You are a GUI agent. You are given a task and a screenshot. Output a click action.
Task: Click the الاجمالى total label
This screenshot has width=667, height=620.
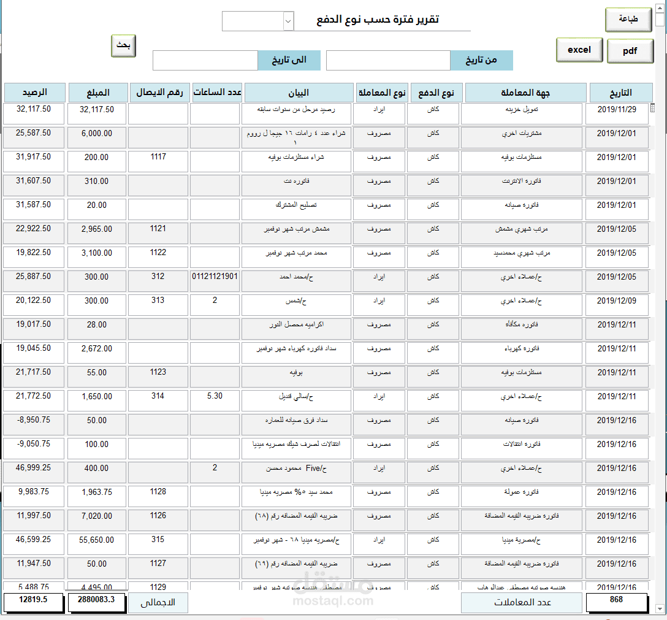(158, 603)
